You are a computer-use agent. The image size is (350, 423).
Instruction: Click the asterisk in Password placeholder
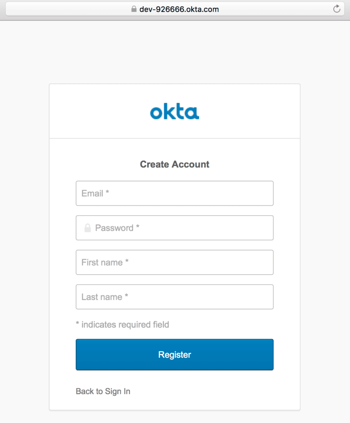pos(138,227)
